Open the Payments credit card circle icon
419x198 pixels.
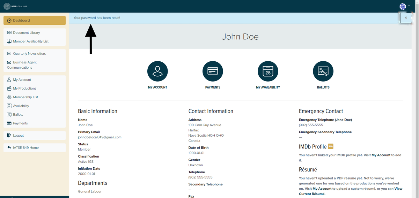click(x=213, y=71)
